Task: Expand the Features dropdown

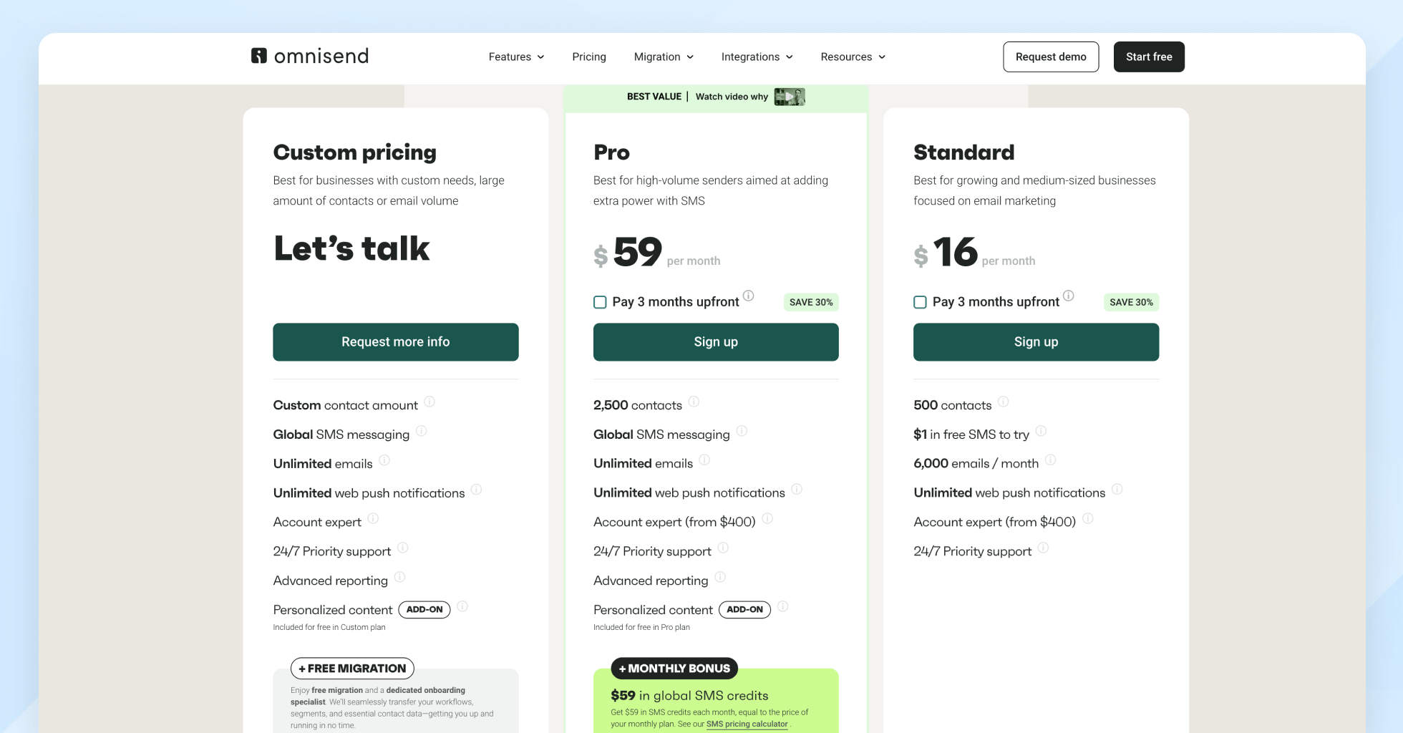Action: coord(516,57)
